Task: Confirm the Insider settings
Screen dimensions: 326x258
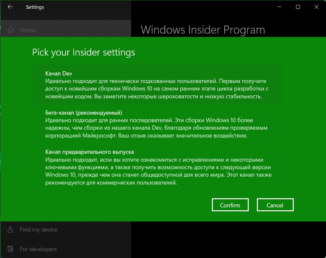Action: click(x=230, y=205)
